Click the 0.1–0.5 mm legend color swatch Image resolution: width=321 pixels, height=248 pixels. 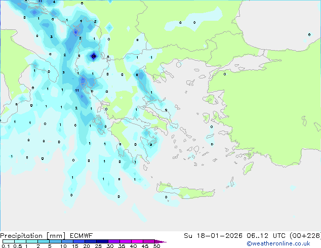tap(9, 241)
